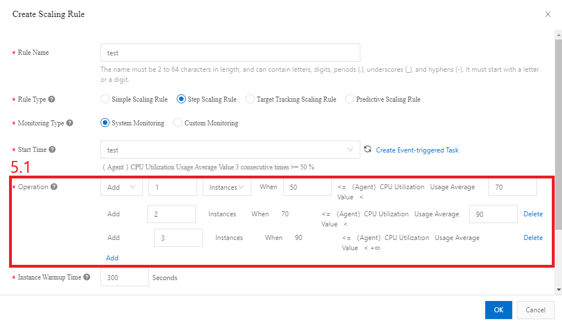Click the Rule Name input field
Image resolution: width=562 pixels, height=323 pixels.
(x=230, y=53)
